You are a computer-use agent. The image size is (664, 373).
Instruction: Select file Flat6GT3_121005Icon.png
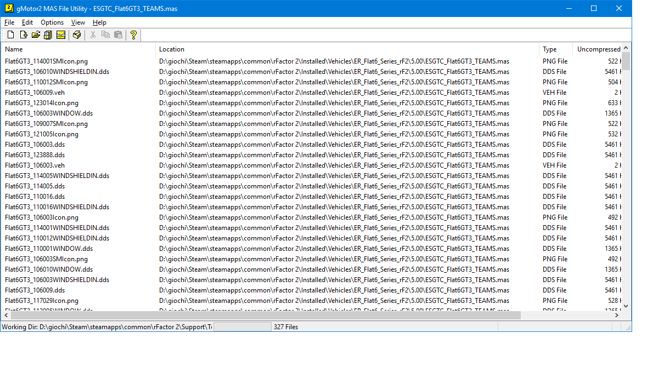point(42,134)
